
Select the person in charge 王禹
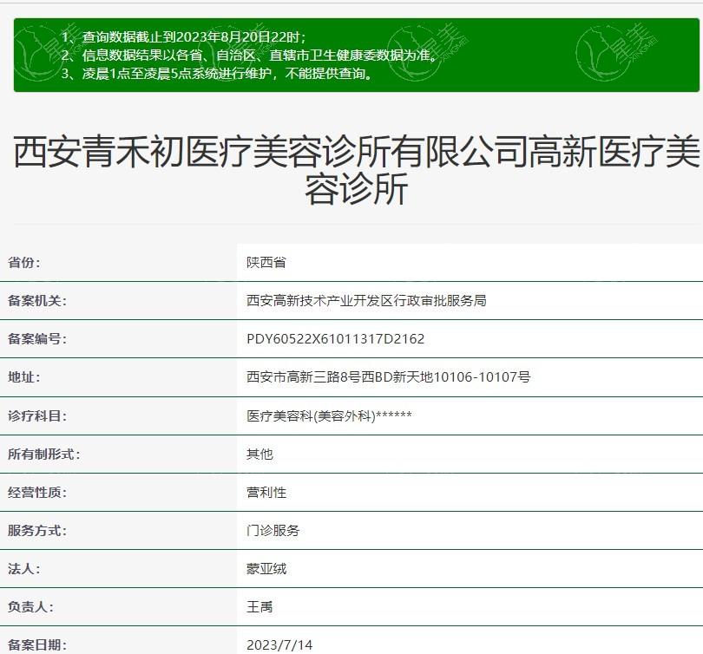click(x=260, y=607)
